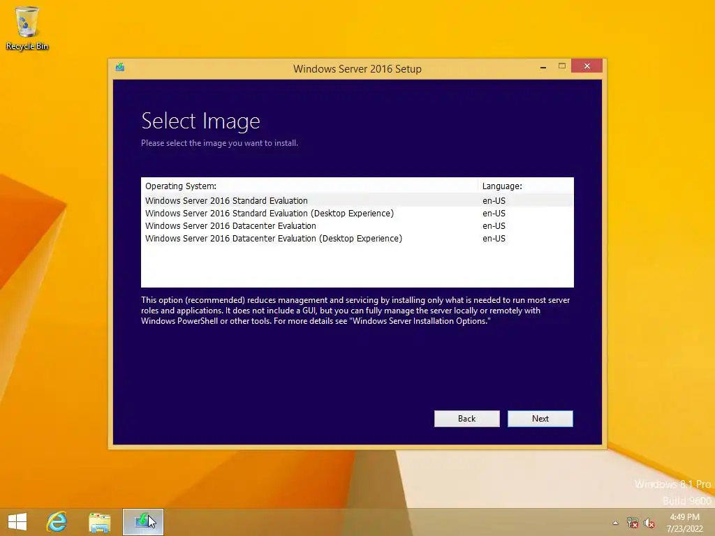Open File Explorer from the taskbar
Image resolution: width=715 pixels, height=536 pixels.
(99, 522)
